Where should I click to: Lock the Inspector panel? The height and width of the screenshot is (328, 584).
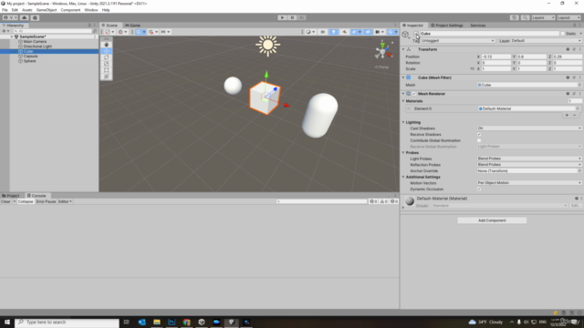coord(574,26)
